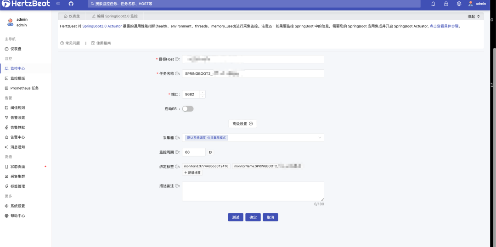Click 新增标签 button
496x247 pixels.
tap(192, 173)
